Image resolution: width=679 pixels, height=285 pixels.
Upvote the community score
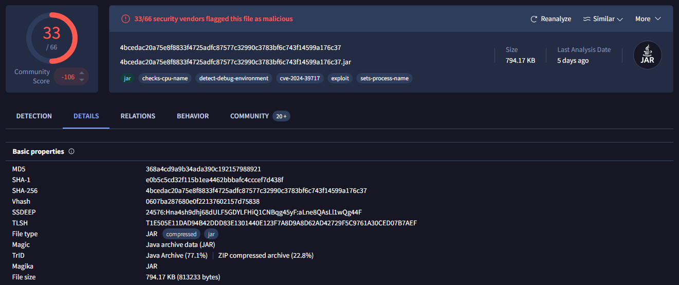[x=81, y=73]
